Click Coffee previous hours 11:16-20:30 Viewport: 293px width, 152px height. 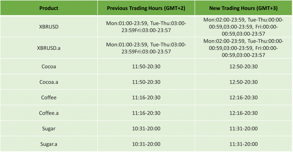click(x=146, y=98)
